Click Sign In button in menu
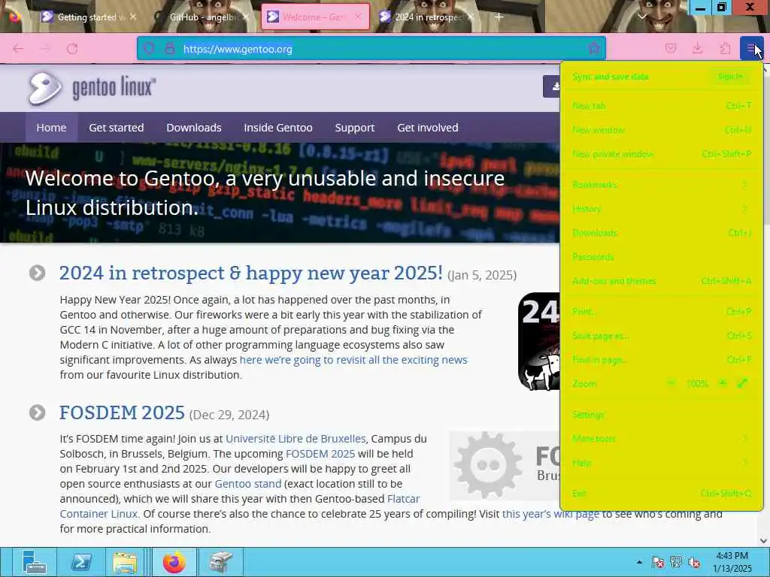This screenshot has height=577, width=770. 731,76
